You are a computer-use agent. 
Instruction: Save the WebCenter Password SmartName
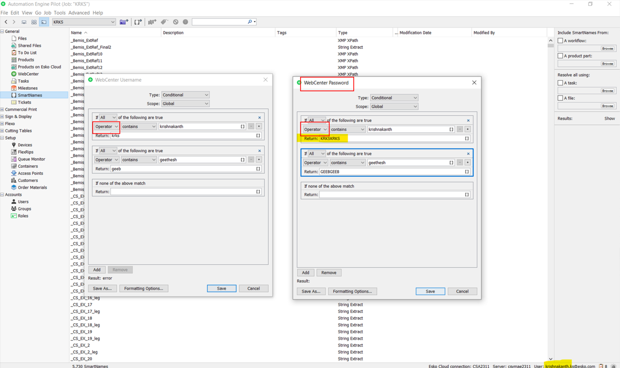430,291
